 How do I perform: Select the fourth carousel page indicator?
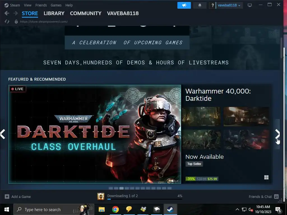tap(127, 188)
